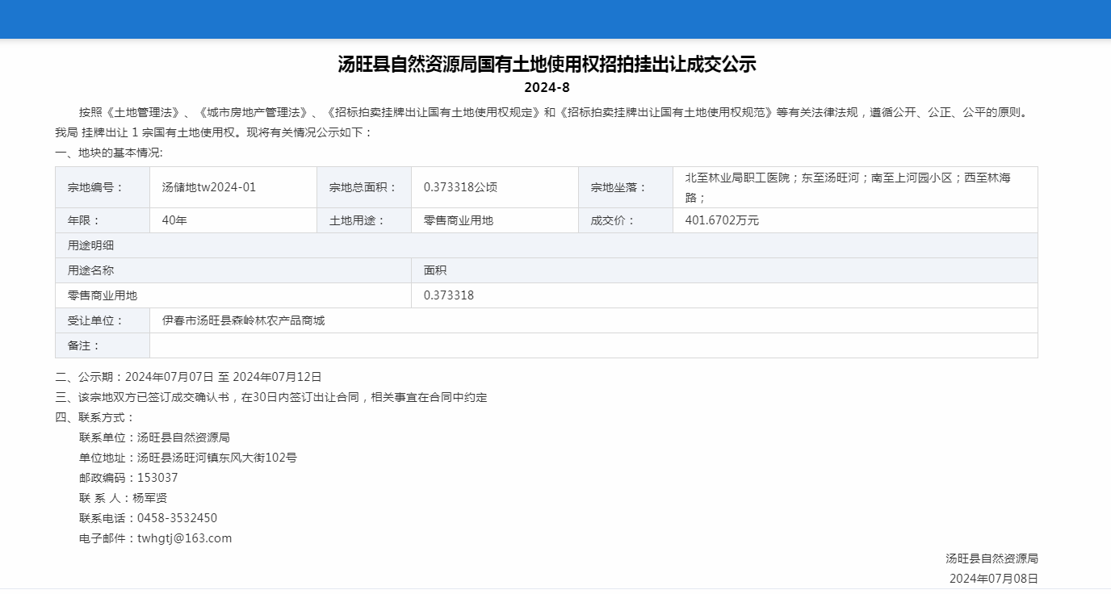This screenshot has height=594, width=1111.
Task: Select the contact unit 汤旺县自然资源局
Action: click(183, 437)
